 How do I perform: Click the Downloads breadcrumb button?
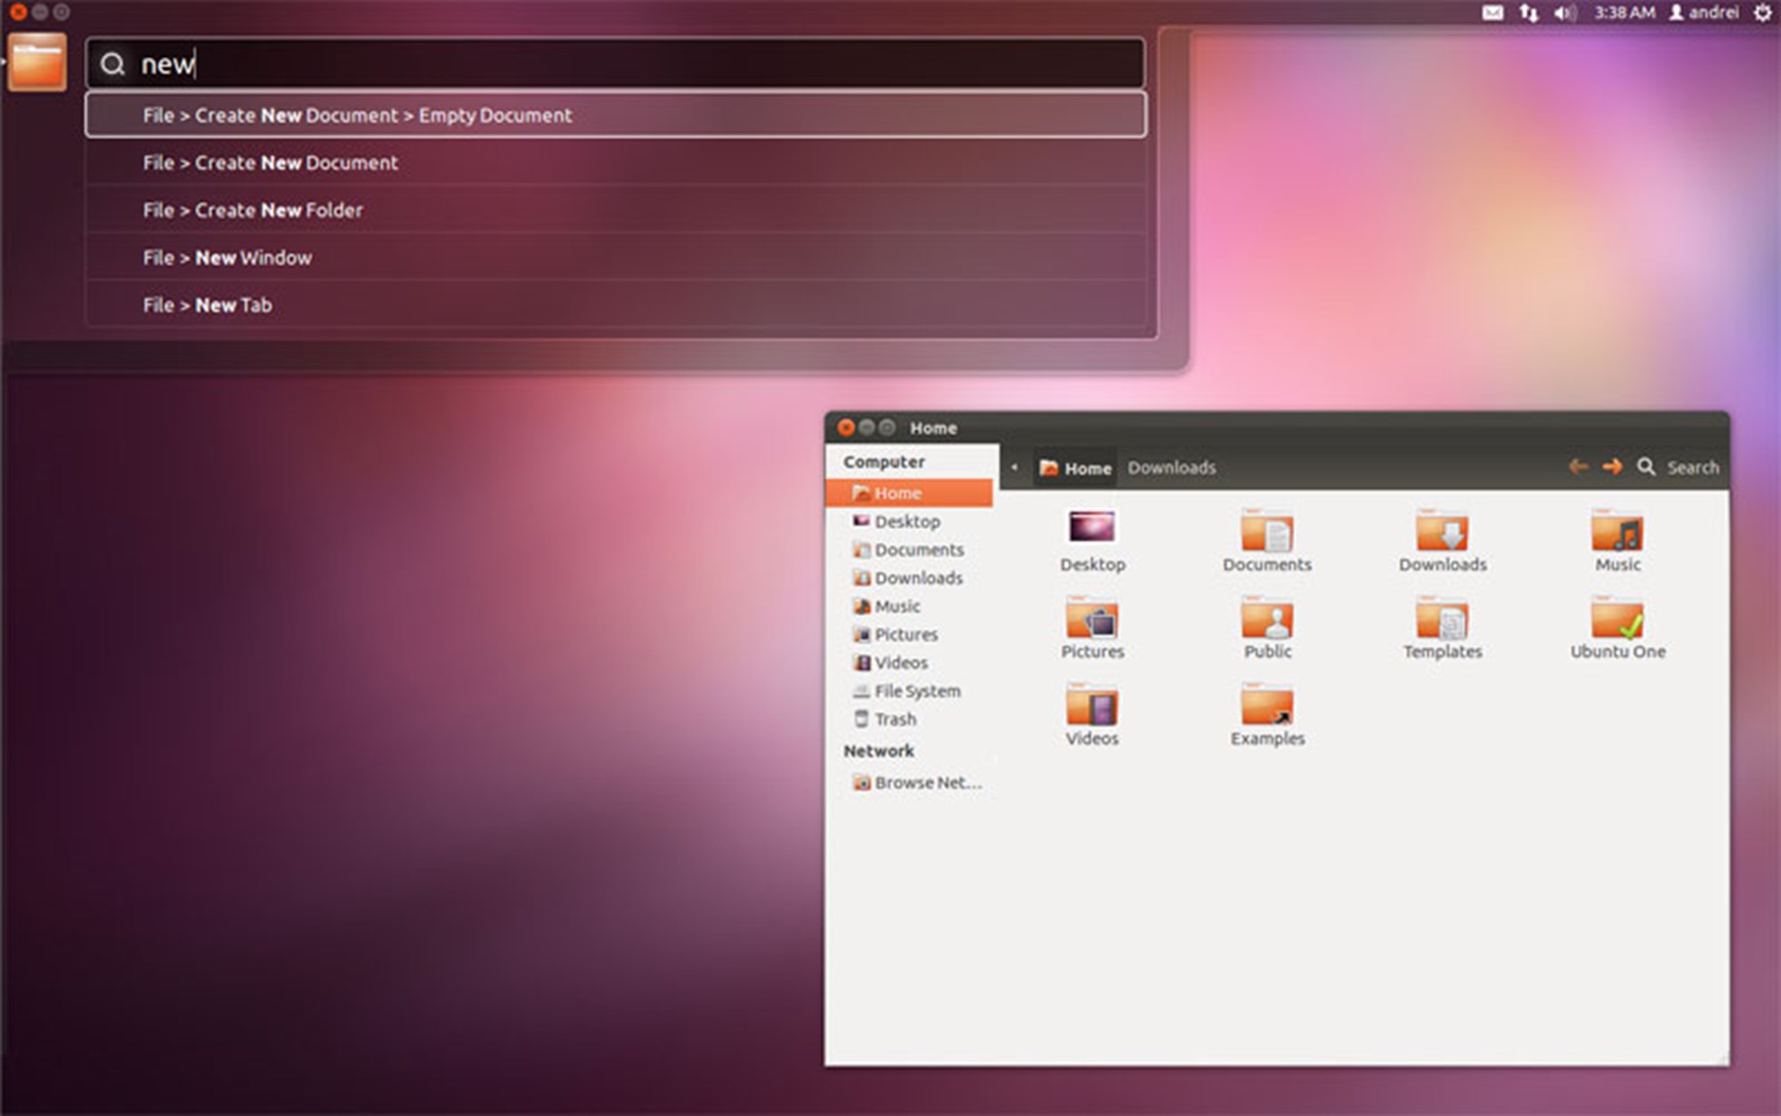[1171, 468]
